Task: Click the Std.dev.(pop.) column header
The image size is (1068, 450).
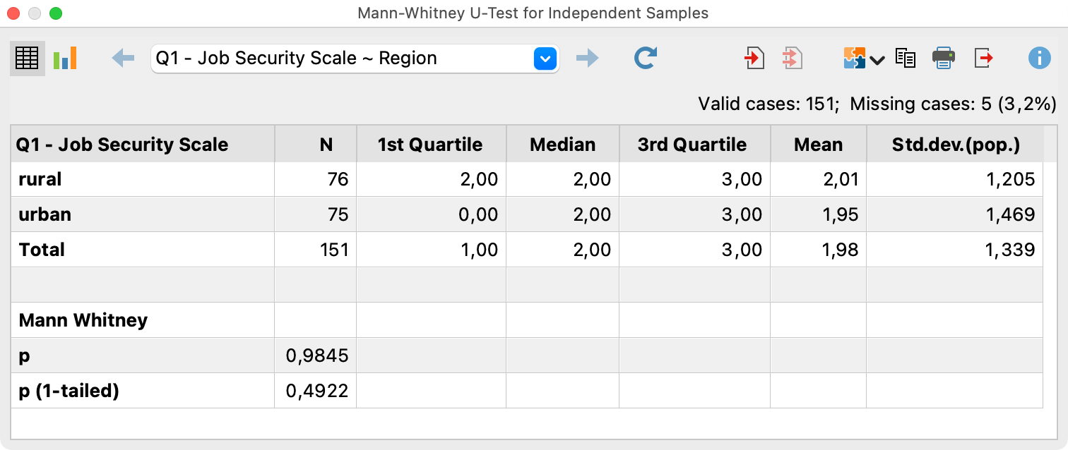Action: coord(954,145)
